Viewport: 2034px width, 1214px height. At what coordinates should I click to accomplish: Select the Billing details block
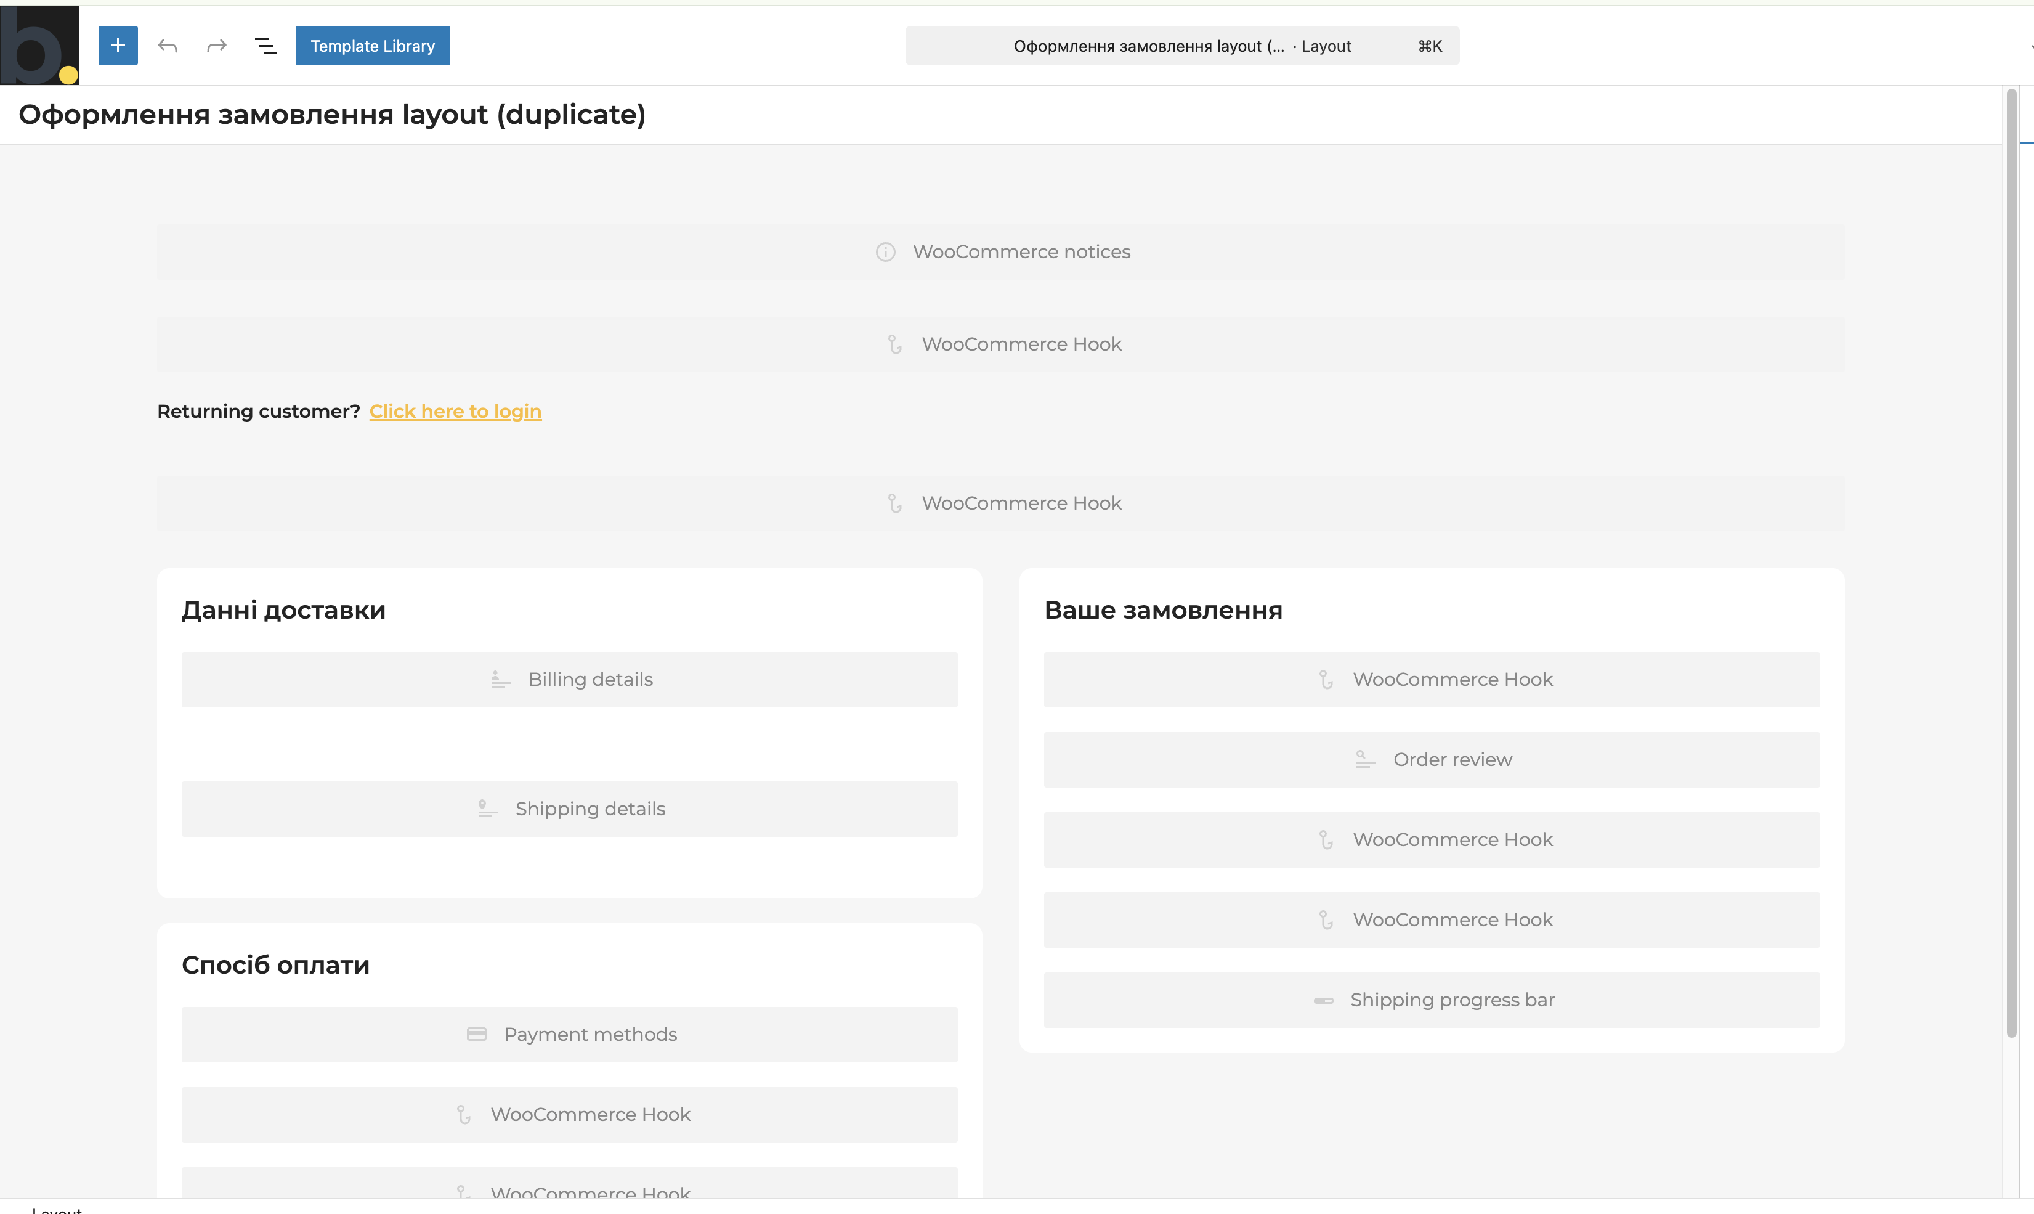click(x=590, y=680)
